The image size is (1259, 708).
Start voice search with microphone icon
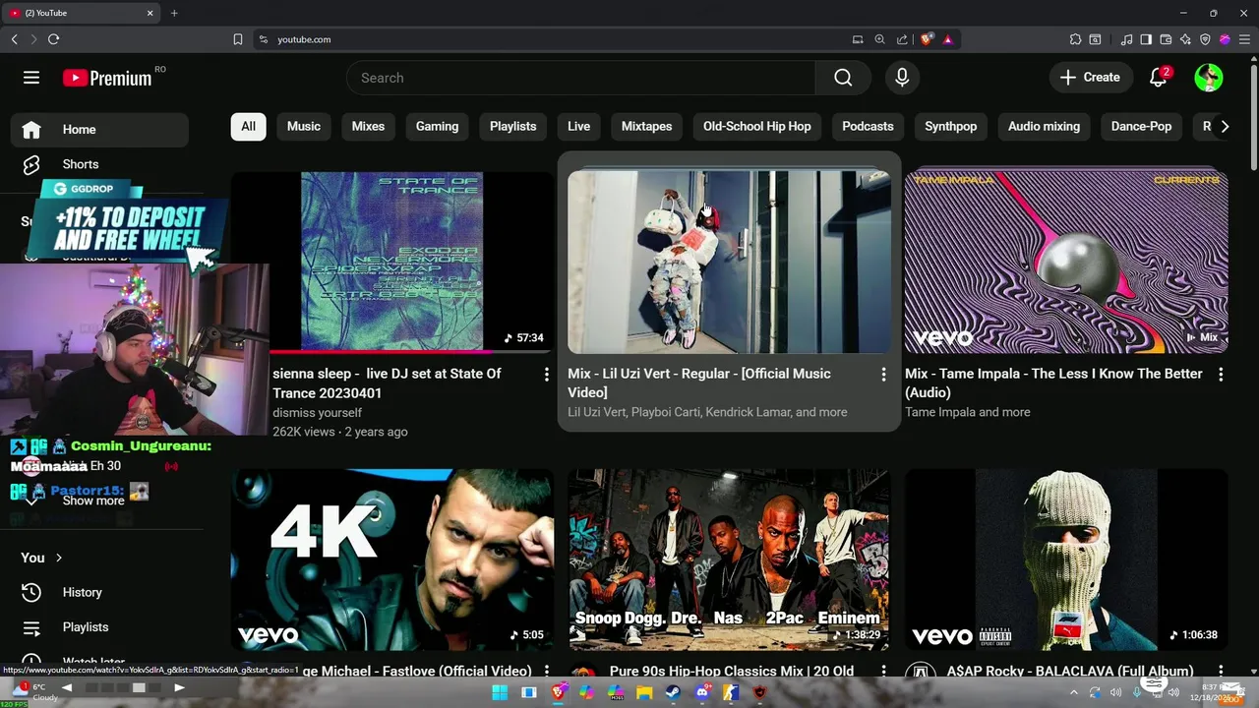click(902, 78)
